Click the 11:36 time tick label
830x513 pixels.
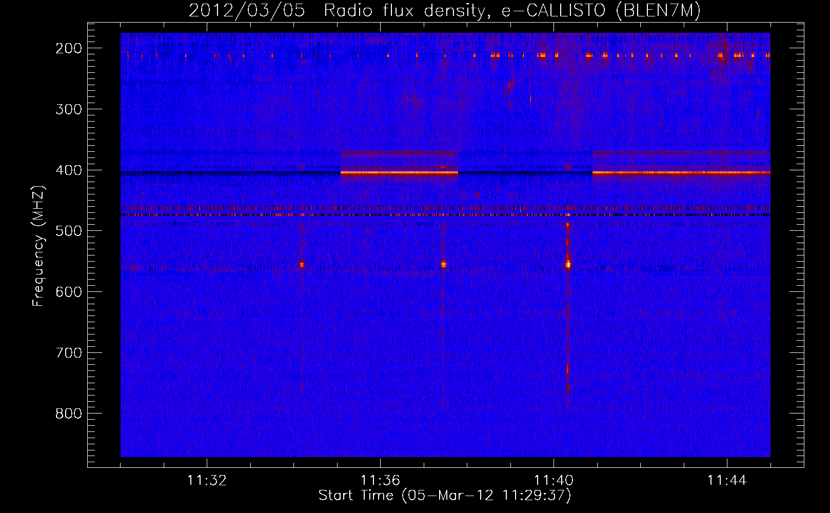tap(380, 481)
